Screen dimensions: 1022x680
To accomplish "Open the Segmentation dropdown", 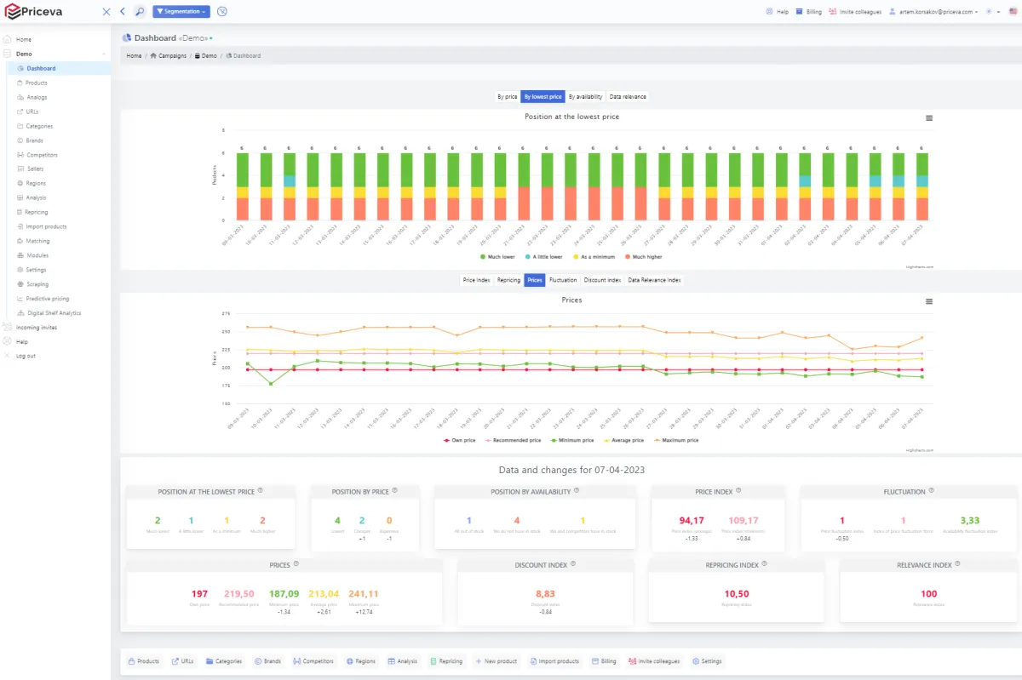I will coord(181,12).
